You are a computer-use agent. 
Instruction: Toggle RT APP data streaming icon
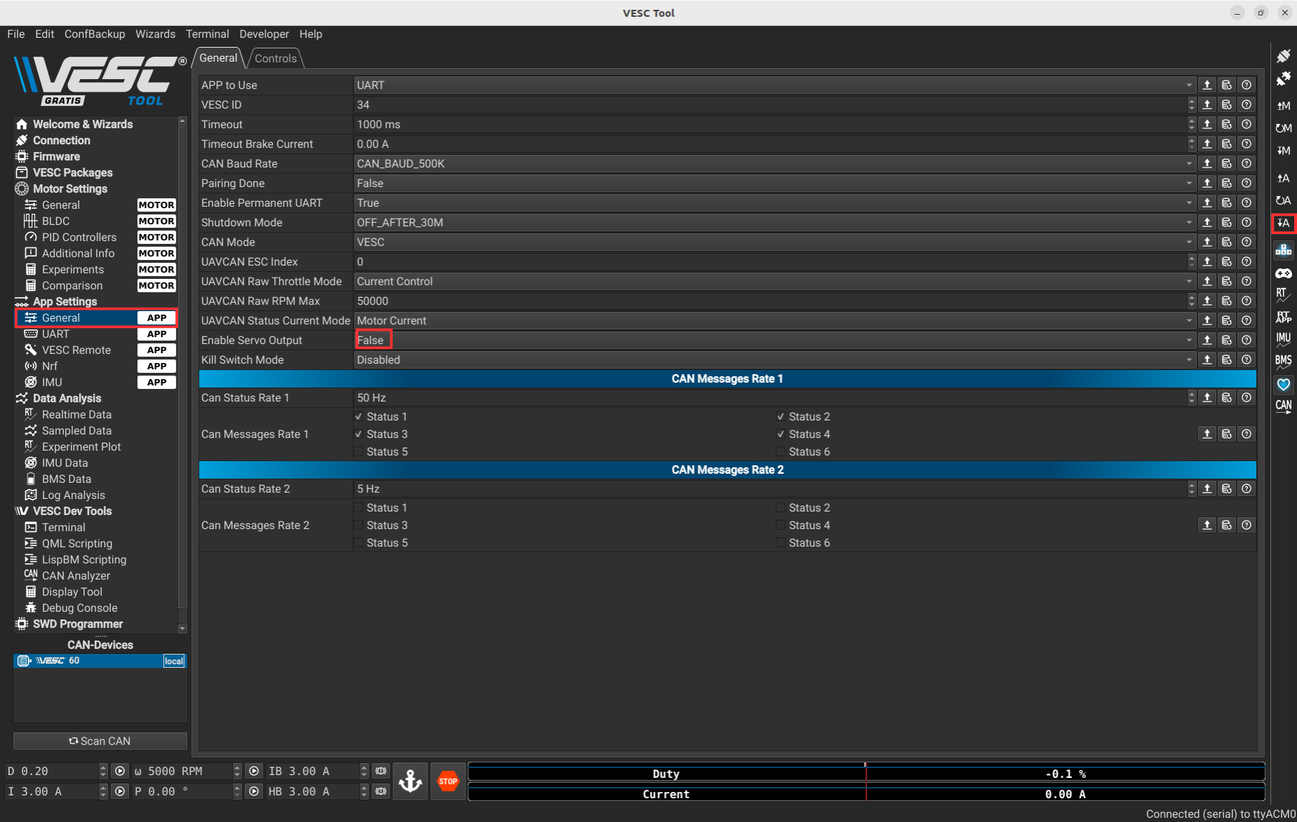1283,317
